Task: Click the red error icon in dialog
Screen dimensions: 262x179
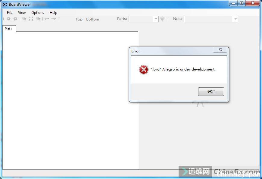Action: point(144,70)
